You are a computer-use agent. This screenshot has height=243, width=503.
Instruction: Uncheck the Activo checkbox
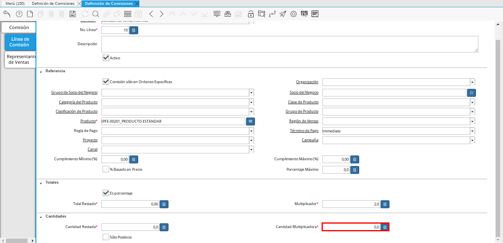pos(106,58)
